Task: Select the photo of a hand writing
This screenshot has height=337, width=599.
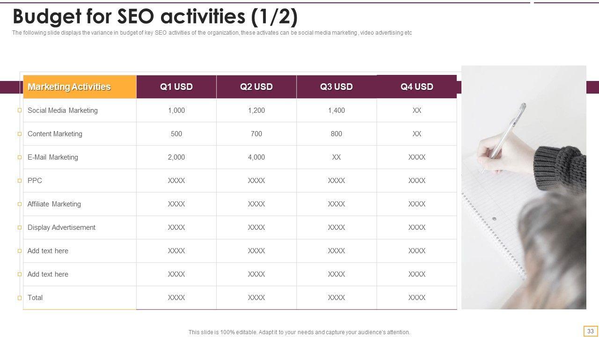Action: tap(524, 187)
